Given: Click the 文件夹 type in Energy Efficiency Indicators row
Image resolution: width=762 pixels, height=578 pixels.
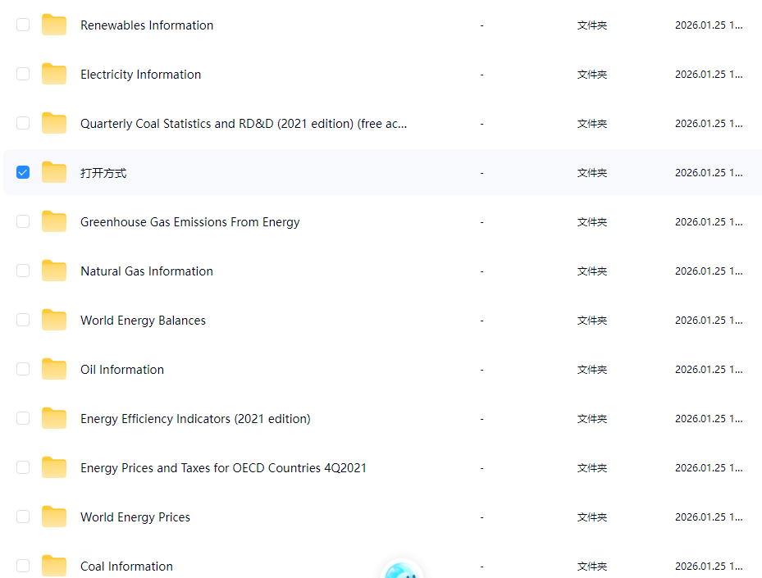Looking at the screenshot, I should [x=592, y=419].
